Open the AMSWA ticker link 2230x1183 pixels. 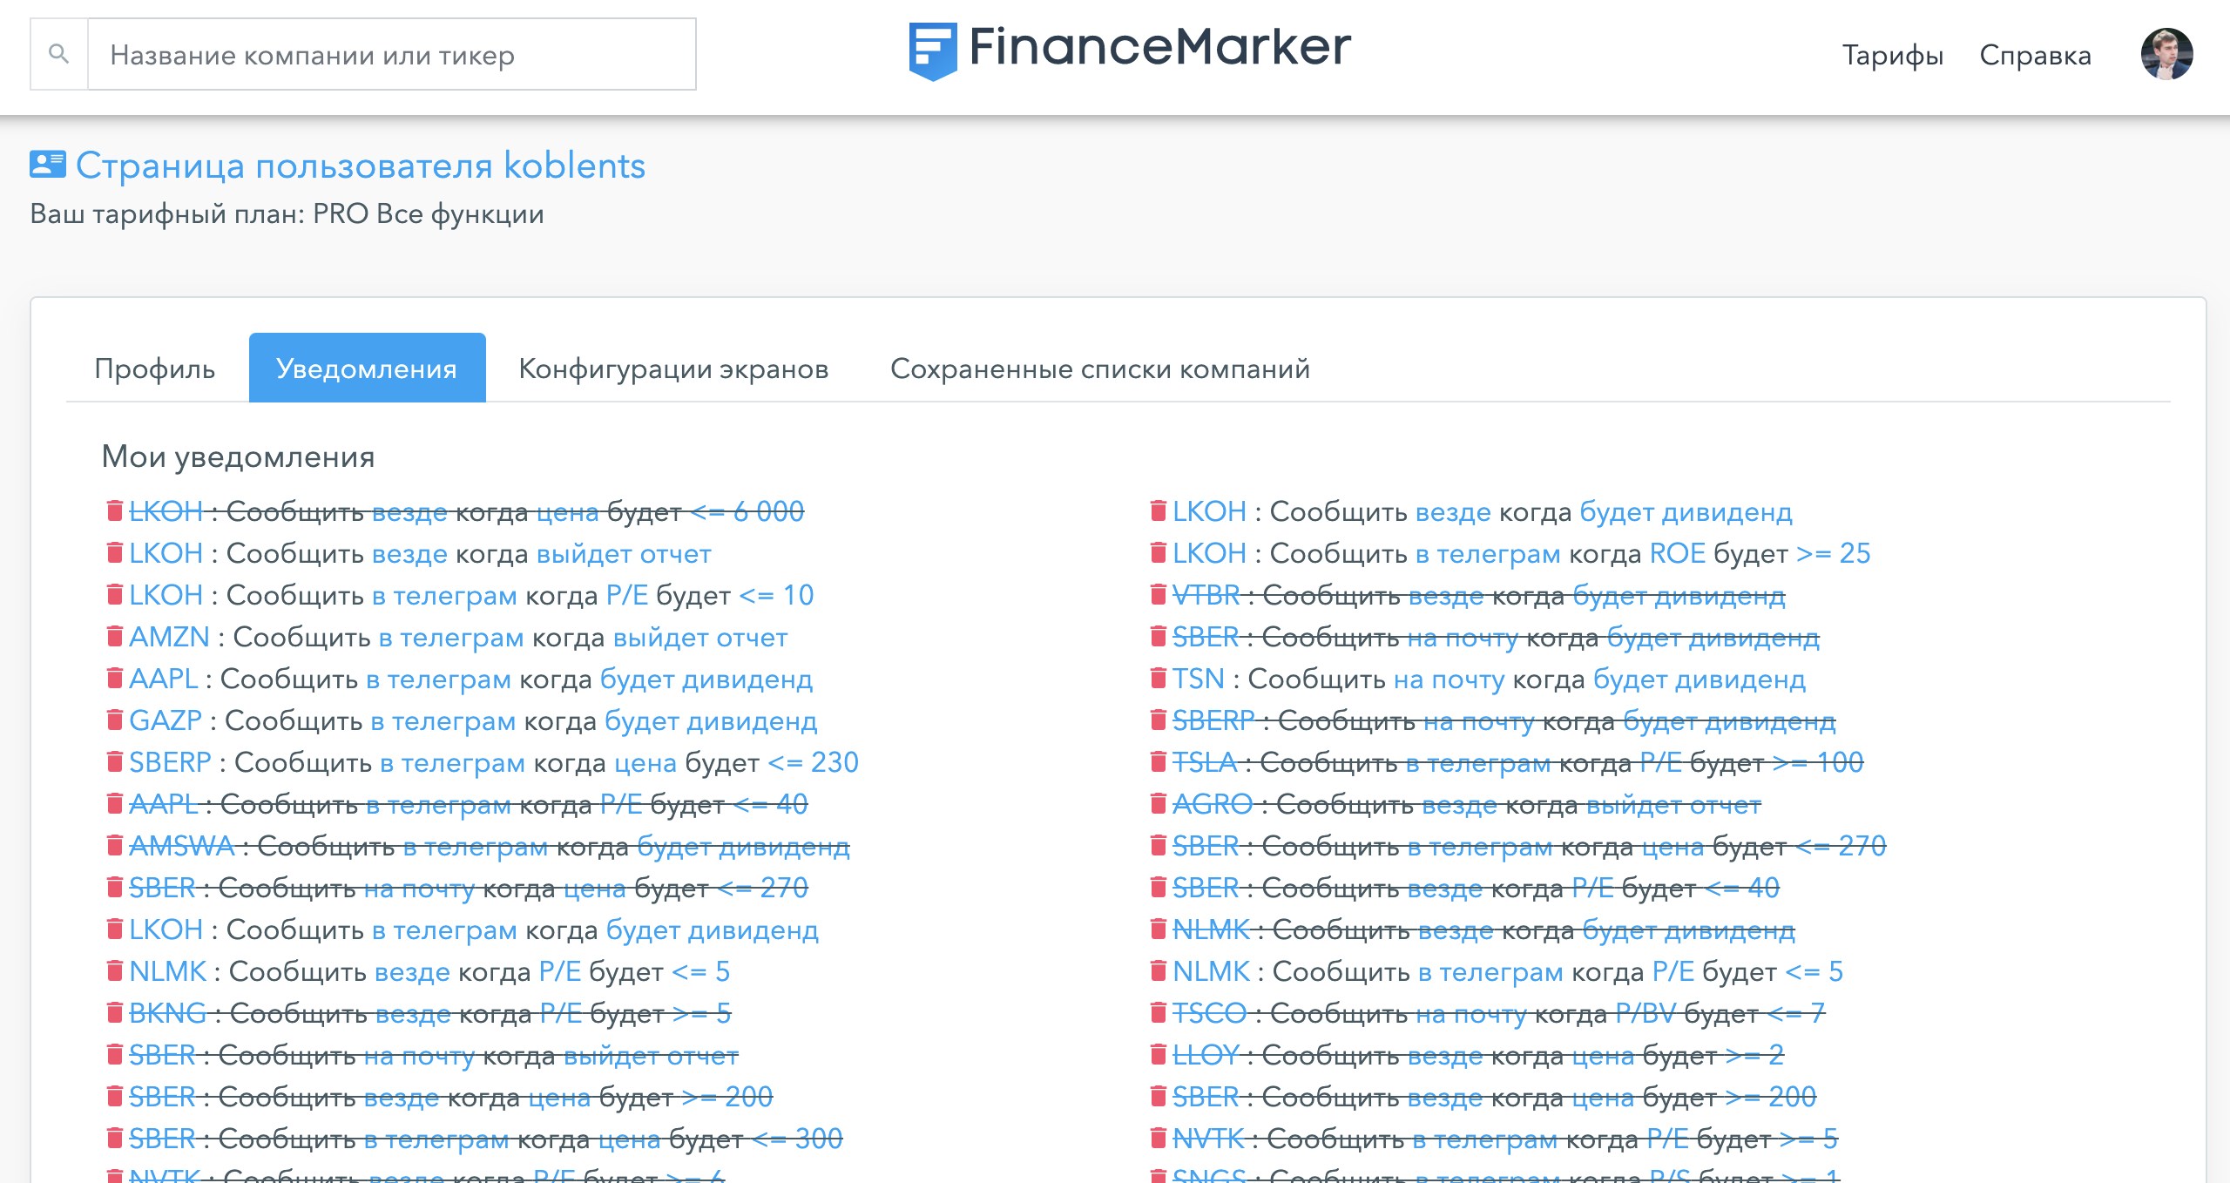(x=182, y=846)
